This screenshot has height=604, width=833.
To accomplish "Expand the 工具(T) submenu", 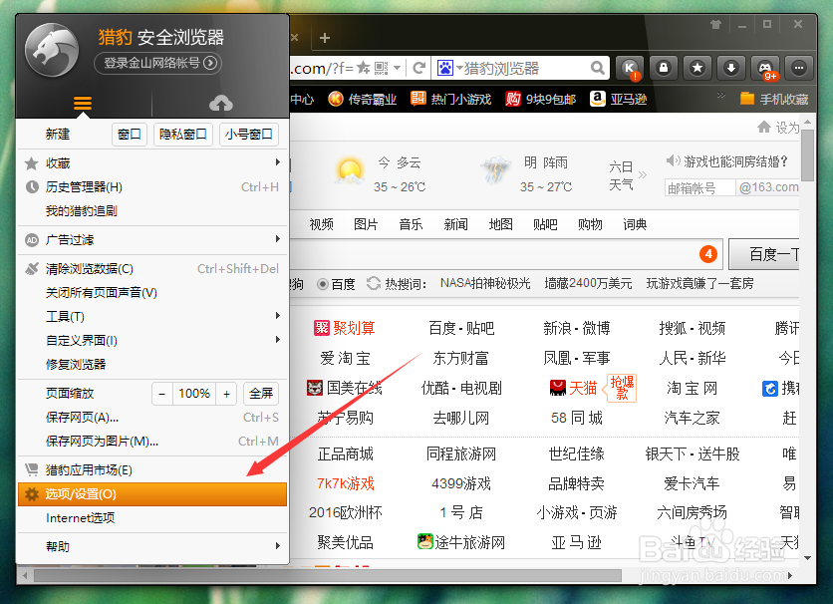I will 277,316.
